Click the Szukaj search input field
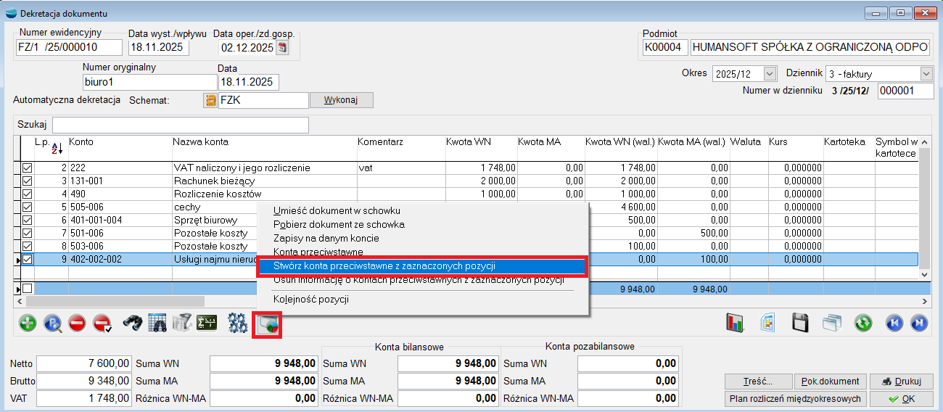The height and width of the screenshot is (412, 943). (x=180, y=125)
